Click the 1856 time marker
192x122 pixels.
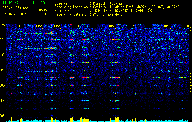pyautogui.click(x=112, y=26)
